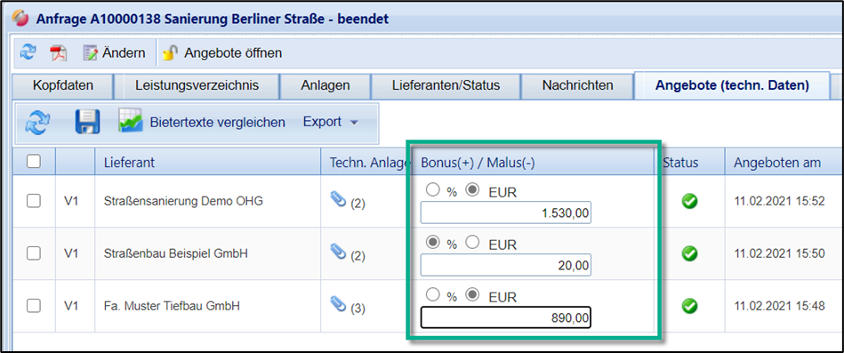Click the bonus field showing 890,00
844x353 pixels.
(x=505, y=317)
